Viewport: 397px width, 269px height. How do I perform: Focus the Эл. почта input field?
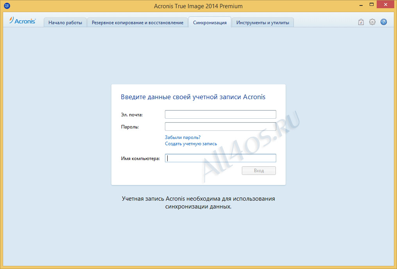220,114
